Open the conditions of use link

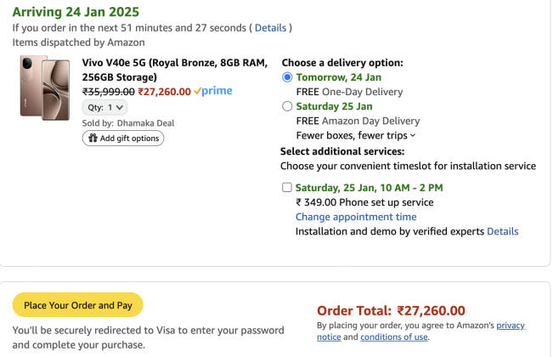coord(393,337)
